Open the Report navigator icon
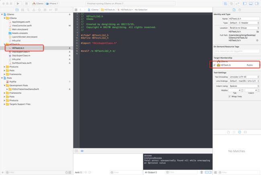This screenshot has width=261, height=175. [x=56, y=10]
